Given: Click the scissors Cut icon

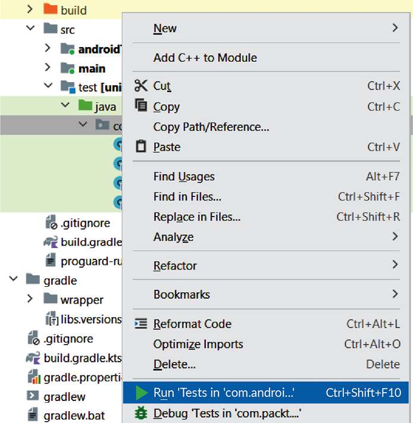Looking at the screenshot, I should click(141, 86).
